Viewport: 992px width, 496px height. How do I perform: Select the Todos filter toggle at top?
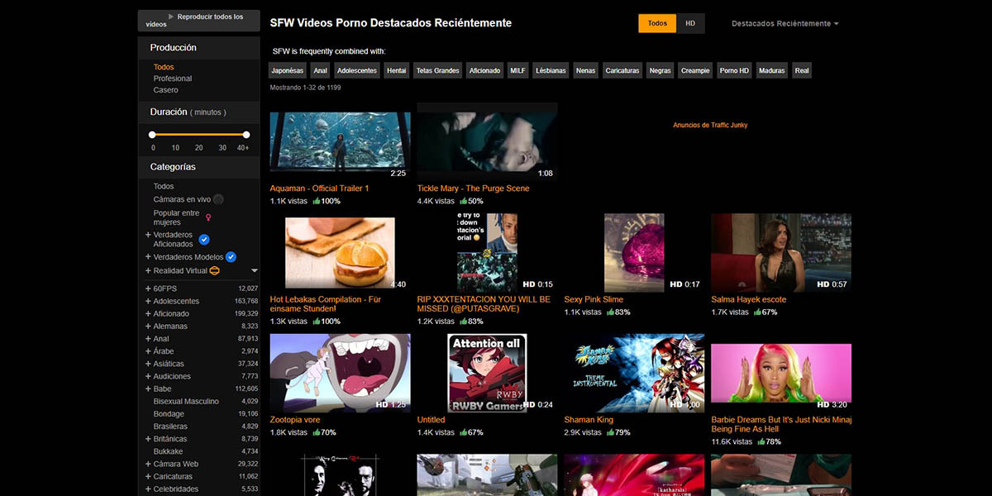(657, 23)
